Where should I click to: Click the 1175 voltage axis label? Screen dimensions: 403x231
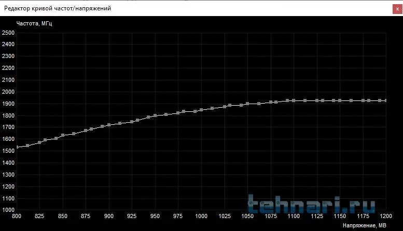(x=363, y=216)
